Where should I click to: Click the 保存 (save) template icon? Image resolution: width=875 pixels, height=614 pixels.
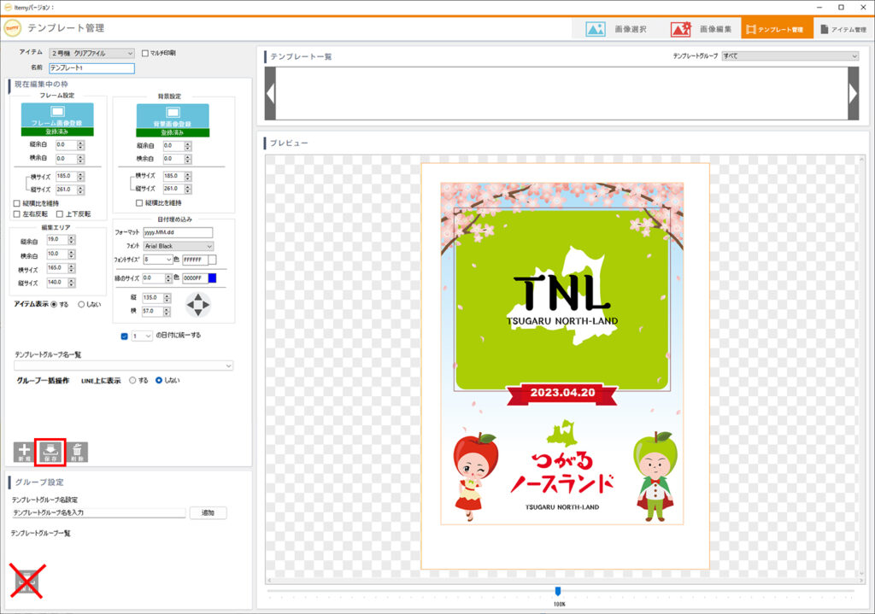tap(50, 452)
